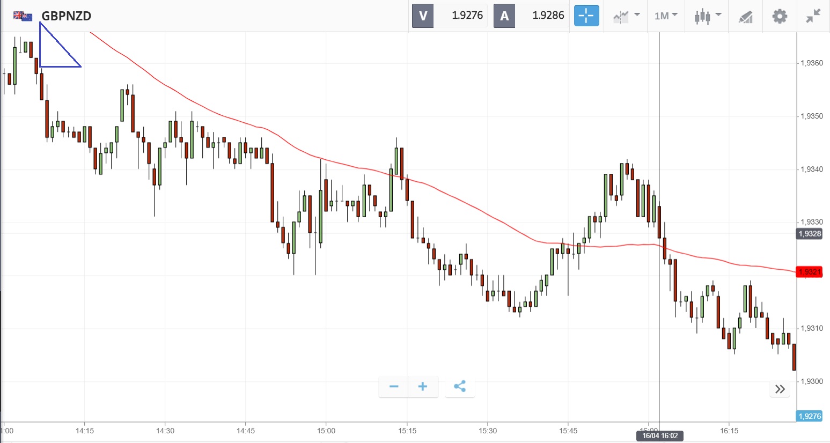Viewport: 830px width, 443px height.
Task: Open chart settings gear
Action: (780, 16)
